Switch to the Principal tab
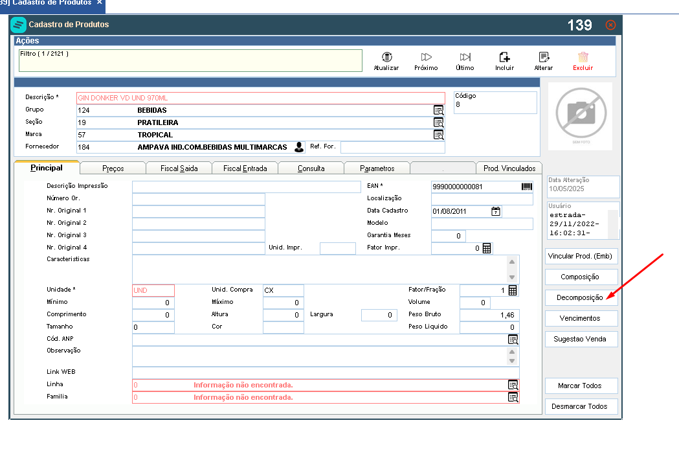The image size is (679, 473). [x=47, y=168]
